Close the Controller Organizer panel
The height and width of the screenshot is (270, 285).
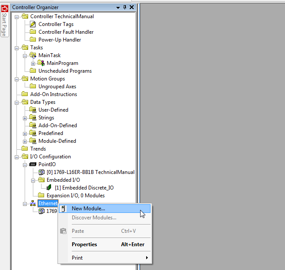(x=132, y=7)
